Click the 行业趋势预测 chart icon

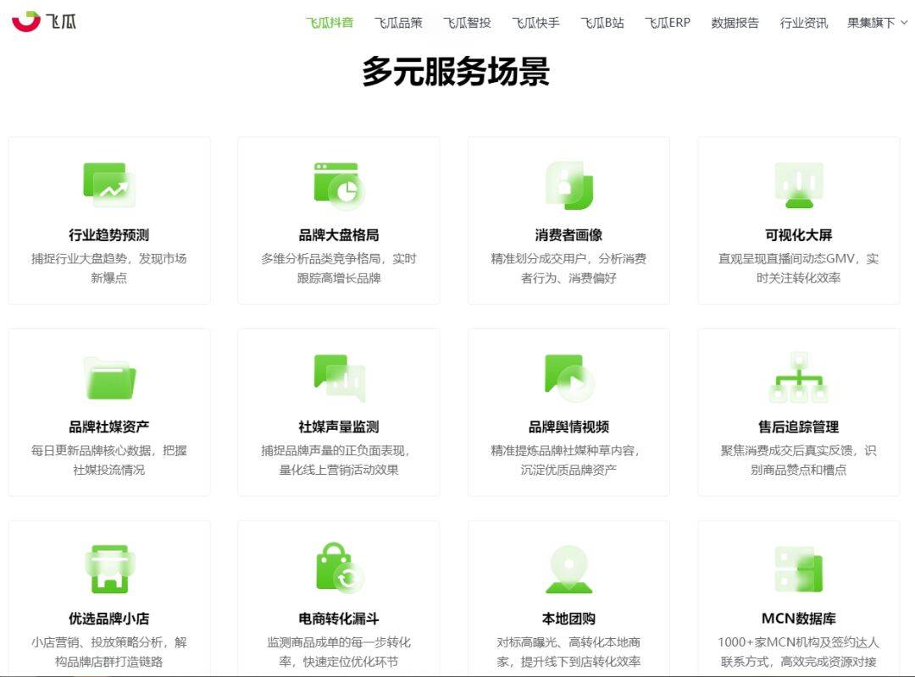click(x=109, y=184)
